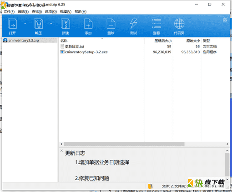
Task: Click preview pane scroll up arrow
Action: coord(227,150)
